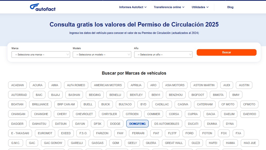
Task: Select the CHERY brand
Action: pos(62,114)
